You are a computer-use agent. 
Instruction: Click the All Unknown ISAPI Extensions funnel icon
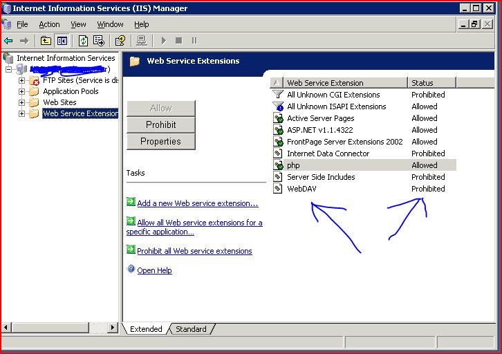pyautogui.click(x=278, y=106)
